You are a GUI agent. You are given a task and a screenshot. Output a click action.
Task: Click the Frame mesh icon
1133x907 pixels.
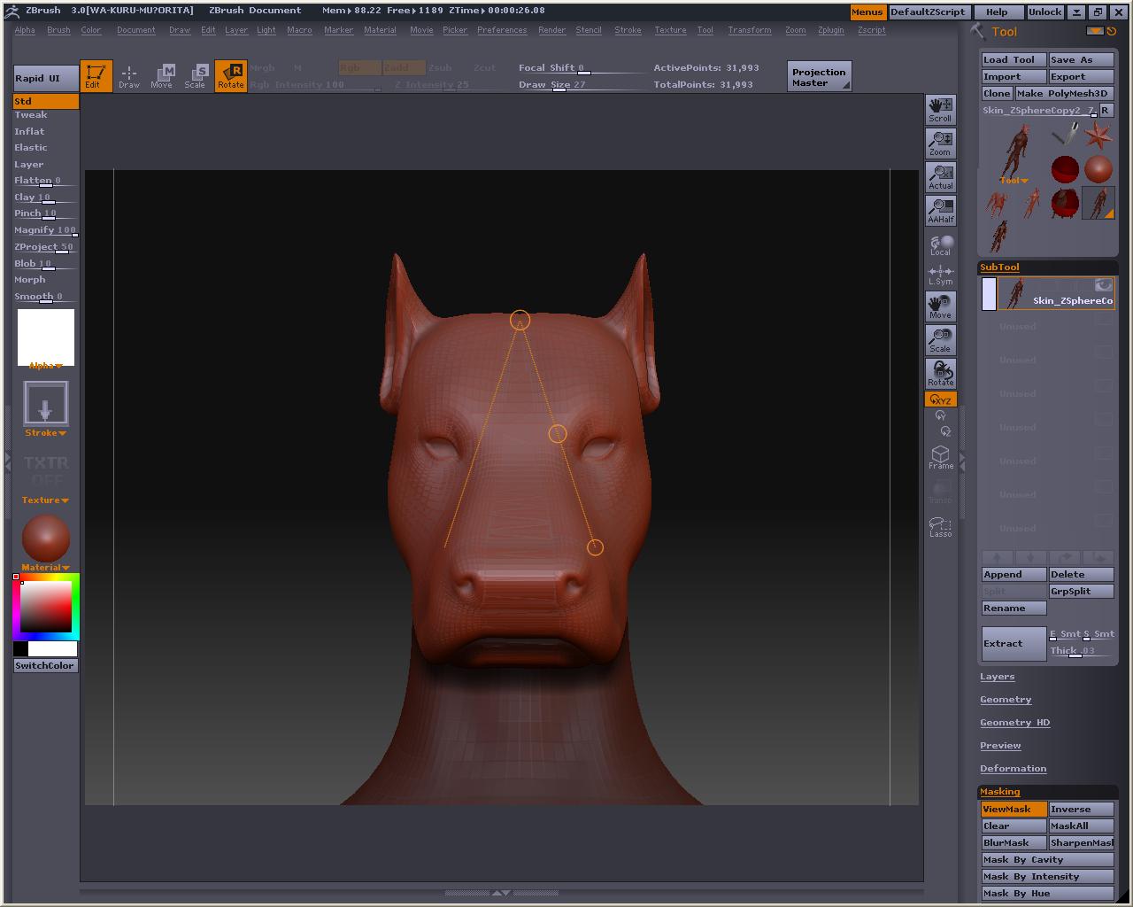point(940,457)
